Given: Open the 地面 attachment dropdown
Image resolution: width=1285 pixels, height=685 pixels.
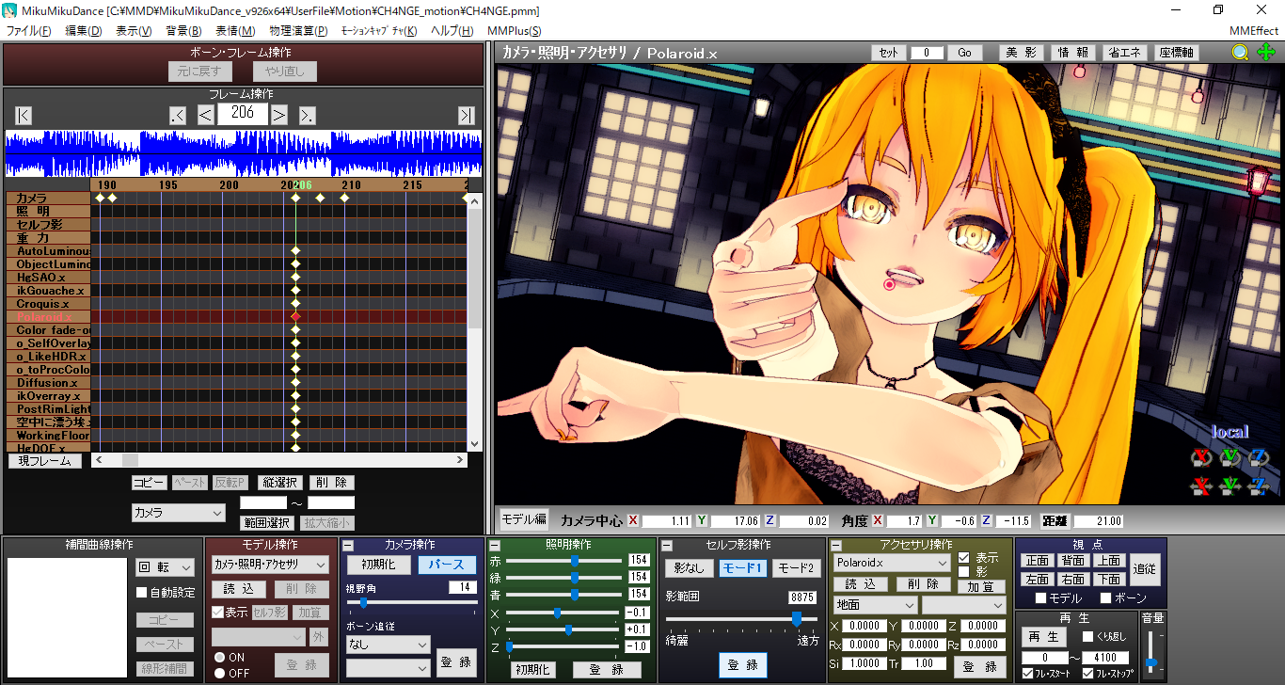Looking at the screenshot, I should click(x=875, y=605).
